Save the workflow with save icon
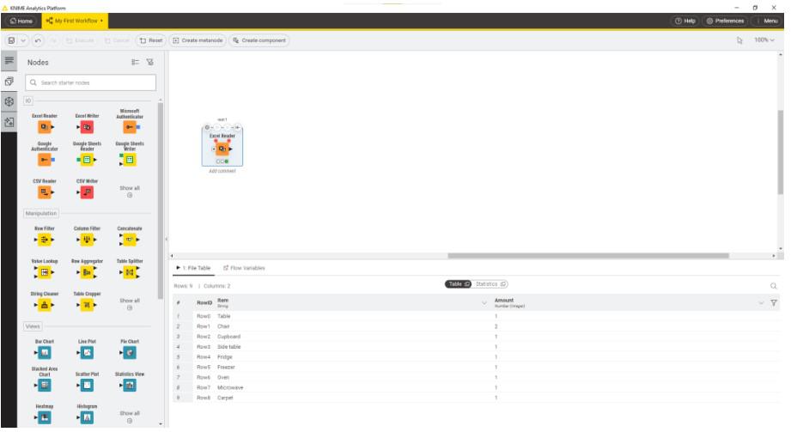Image resolution: width=791 pixels, height=432 pixels. (12, 40)
